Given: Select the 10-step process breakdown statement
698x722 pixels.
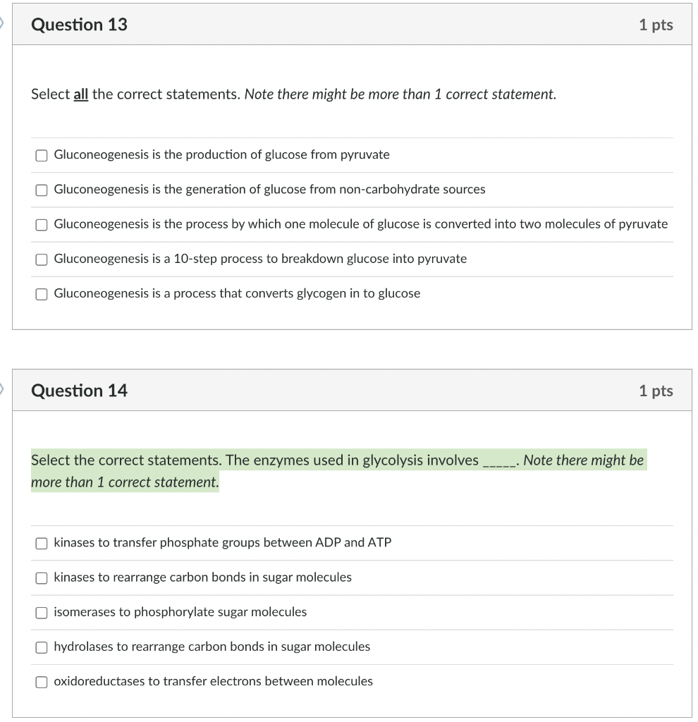Looking at the screenshot, I should click(42, 259).
